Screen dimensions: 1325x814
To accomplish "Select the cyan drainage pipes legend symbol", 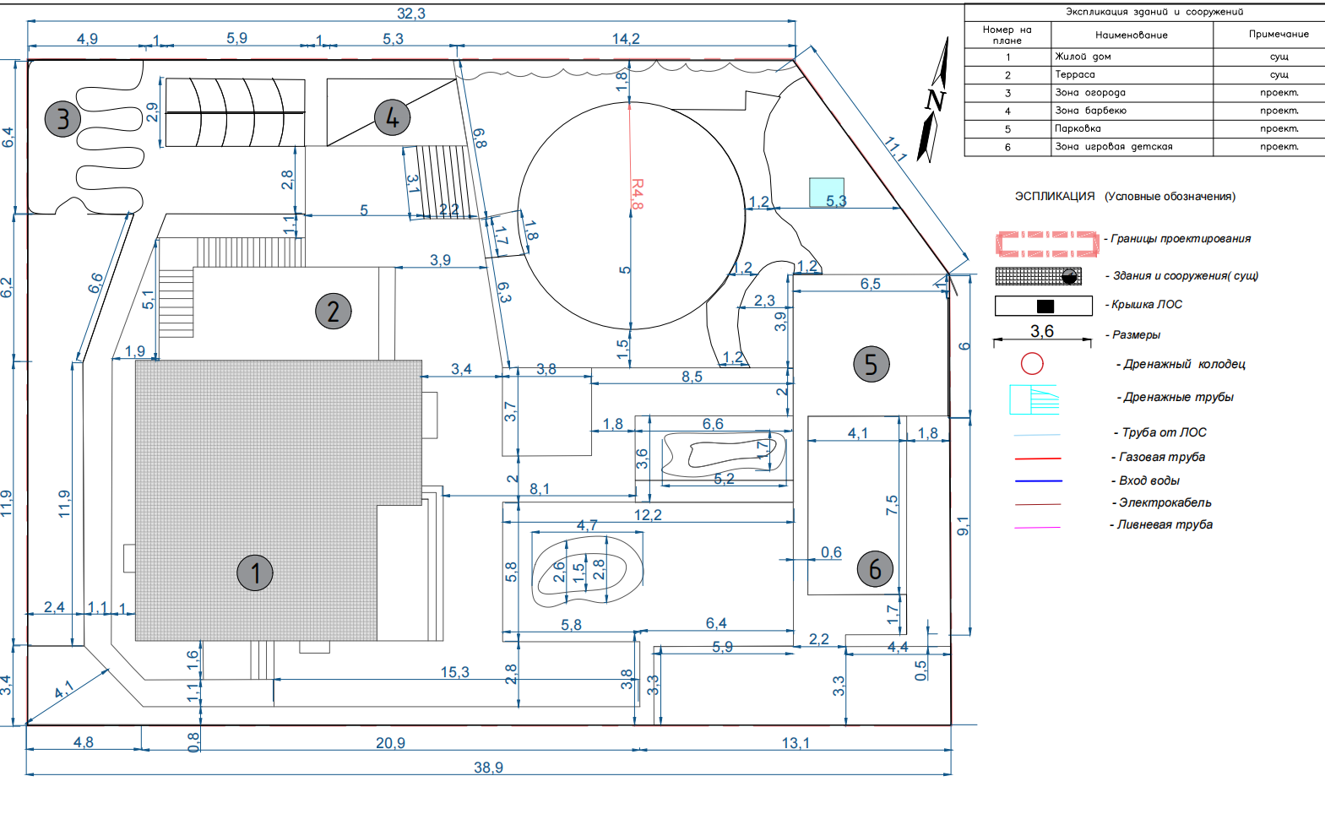I will point(1034,399).
